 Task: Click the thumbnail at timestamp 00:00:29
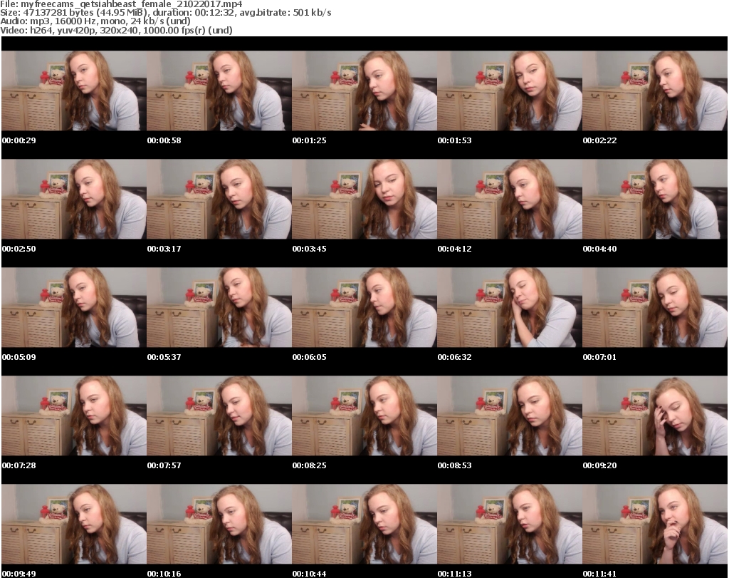[74, 91]
